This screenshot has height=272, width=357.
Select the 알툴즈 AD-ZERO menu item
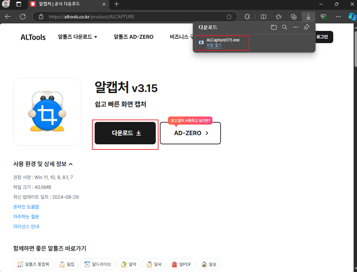(133, 37)
